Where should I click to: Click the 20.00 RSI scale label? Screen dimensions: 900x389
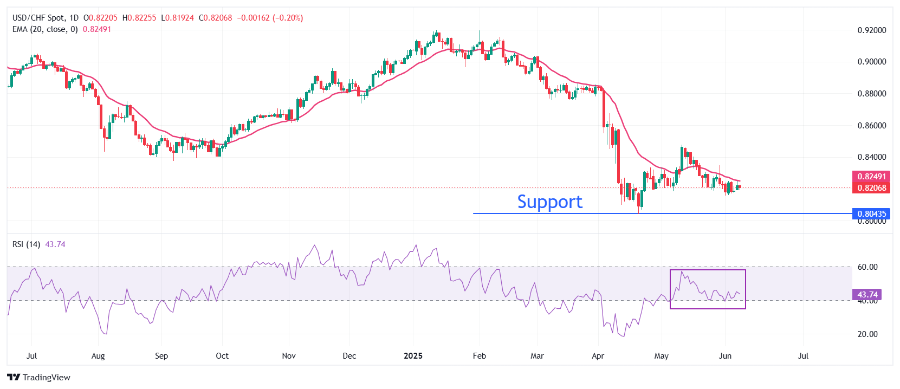(x=867, y=334)
